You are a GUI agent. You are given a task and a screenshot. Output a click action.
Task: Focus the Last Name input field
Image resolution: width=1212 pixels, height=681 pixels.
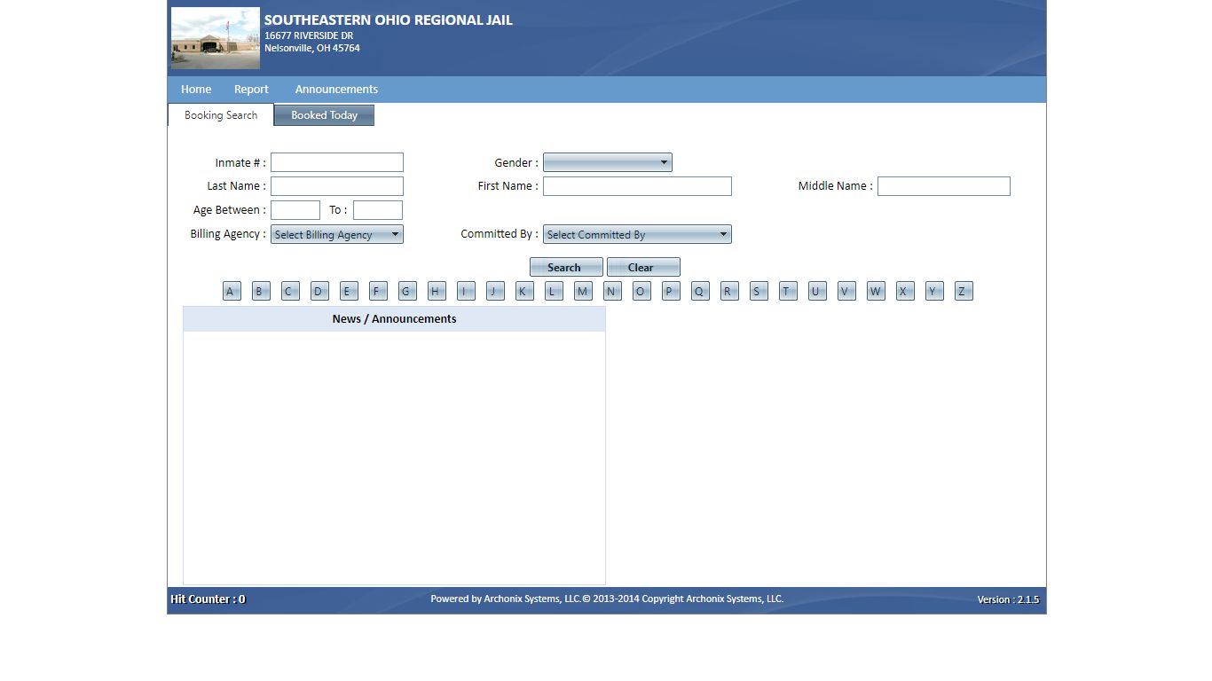pyautogui.click(x=337, y=186)
